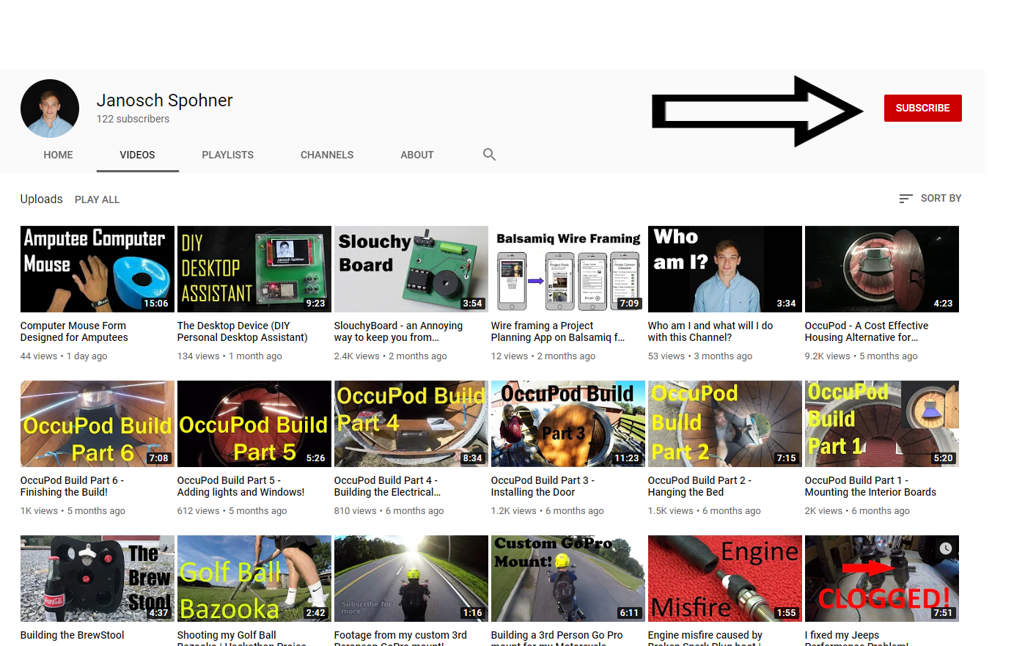
Task: Switch to the HOME tab
Action: pyautogui.click(x=58, y=155)
